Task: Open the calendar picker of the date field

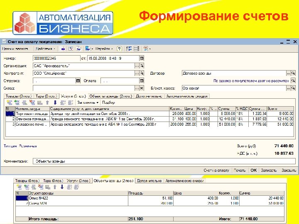Action: pos(142,58)
